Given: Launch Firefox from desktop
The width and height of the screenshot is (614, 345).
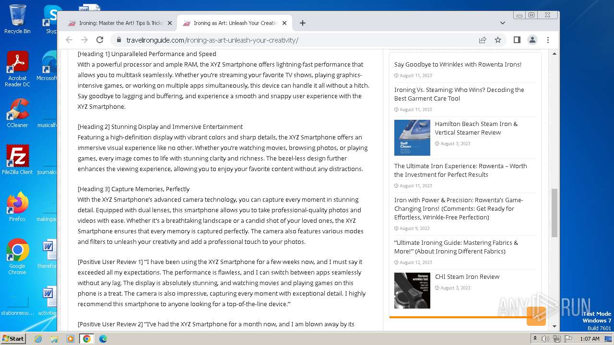Looking at the screenshot, I should pos(17,207).
